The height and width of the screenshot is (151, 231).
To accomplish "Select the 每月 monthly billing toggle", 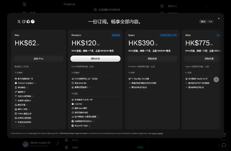I will pyautogui.click(x=203, y=21).
